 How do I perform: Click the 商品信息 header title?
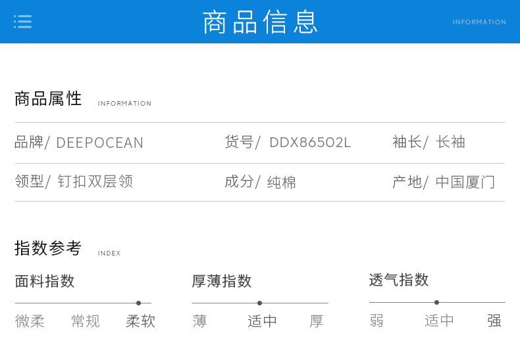coord(261,22)
